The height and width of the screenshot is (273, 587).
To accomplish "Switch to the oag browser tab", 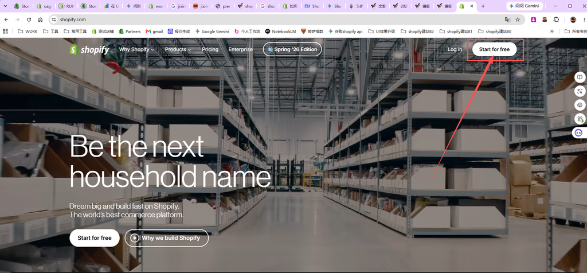I will tap(44, 6).
